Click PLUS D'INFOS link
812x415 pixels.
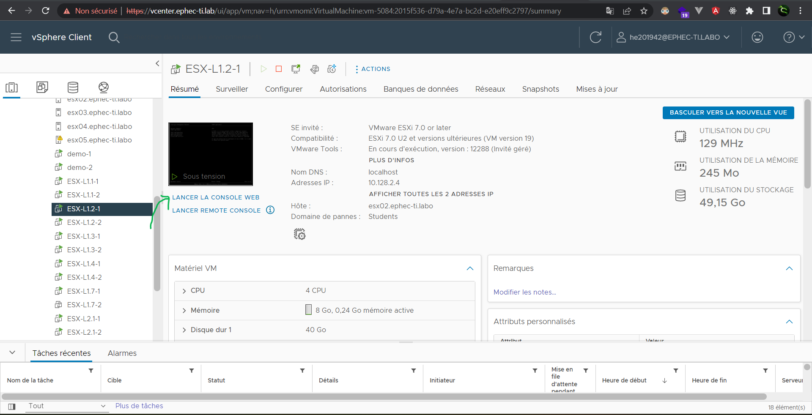pyautogui.click(x=392, y=160)
